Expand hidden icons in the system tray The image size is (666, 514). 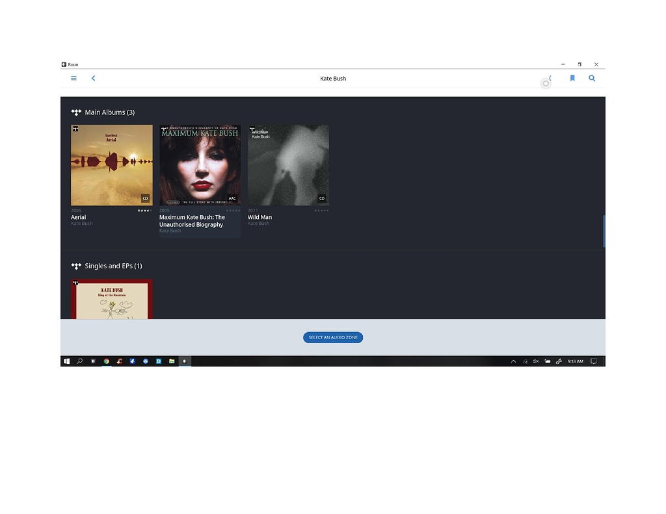[x=513, y=361]
